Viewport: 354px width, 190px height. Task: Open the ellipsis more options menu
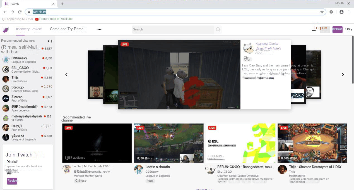point(99,29)
